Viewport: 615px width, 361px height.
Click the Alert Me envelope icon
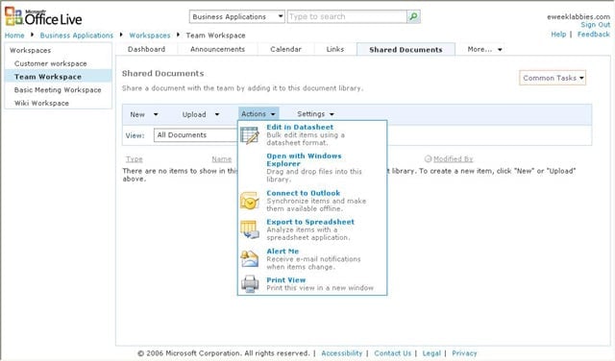pos(250,258)
